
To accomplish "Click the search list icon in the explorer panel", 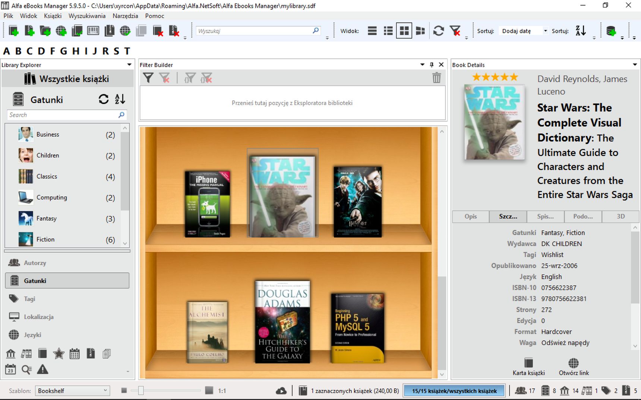I will [26, 369].
